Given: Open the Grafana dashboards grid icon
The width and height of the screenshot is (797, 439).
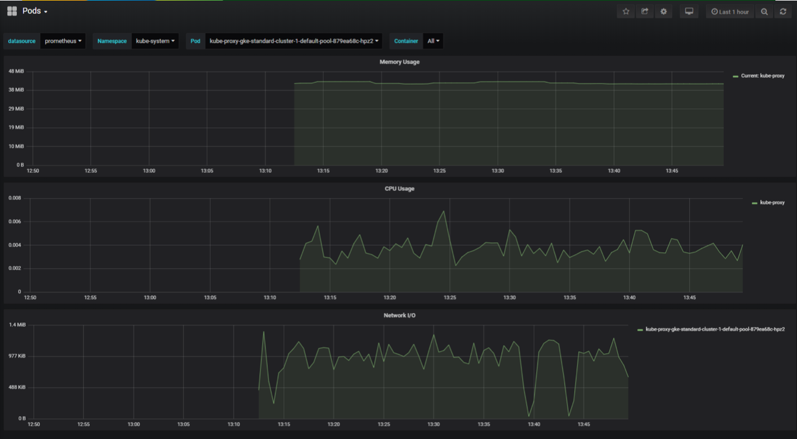Looking at the screenshot, I should [x=12, y=11].
